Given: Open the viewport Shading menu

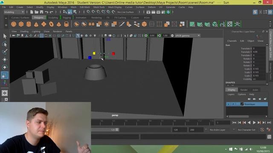Looking at the screenshot, I should pos(24,31).
